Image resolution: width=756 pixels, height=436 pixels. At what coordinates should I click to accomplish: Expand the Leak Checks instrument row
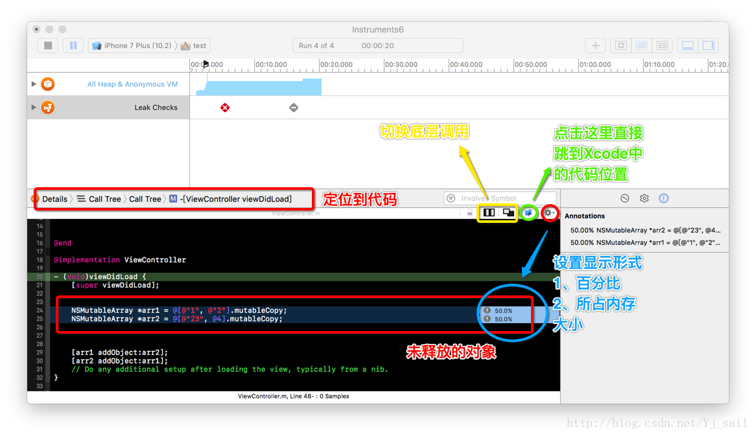click(x=34, y=108)
